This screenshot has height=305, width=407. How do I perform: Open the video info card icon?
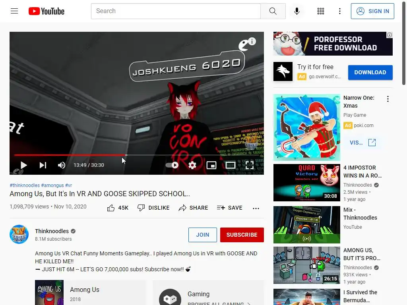(x=252, y=41)
